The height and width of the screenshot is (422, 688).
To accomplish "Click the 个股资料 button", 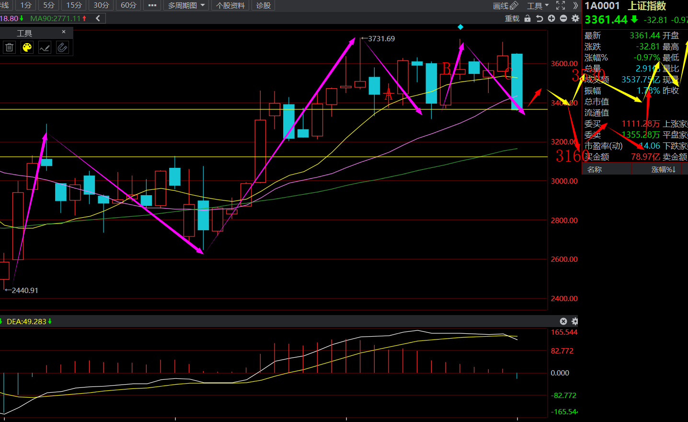I will (x=230, y=5).
